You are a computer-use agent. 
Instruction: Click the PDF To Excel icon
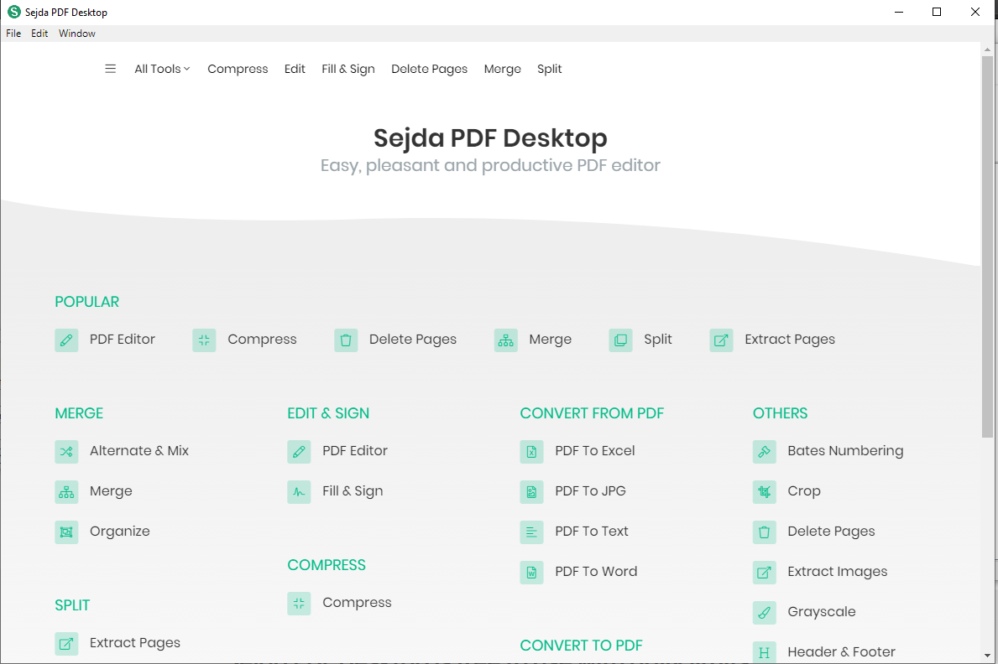(x=531, y=452)
